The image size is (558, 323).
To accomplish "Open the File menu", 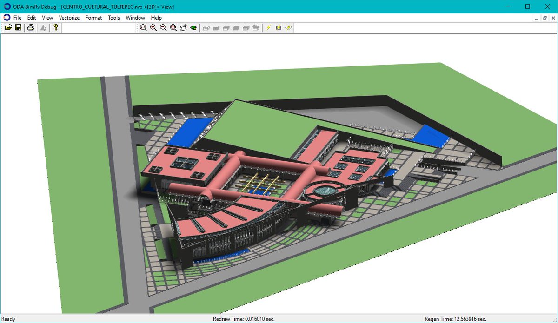I will (x=17, y=18).
